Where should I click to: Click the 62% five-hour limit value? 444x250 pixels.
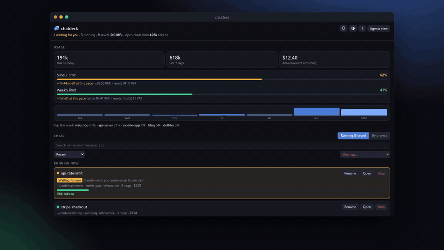tap(383, 75)
